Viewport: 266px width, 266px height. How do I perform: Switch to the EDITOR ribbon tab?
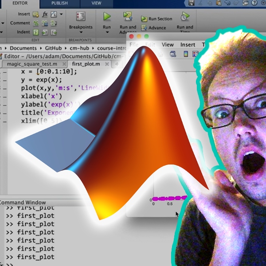tap(20, 3)
